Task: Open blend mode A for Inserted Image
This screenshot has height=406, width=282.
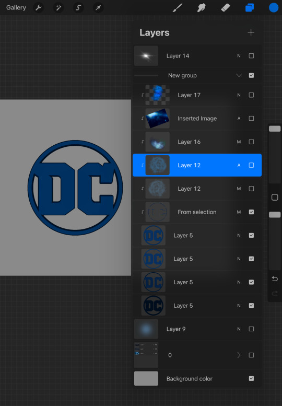Action: [239, 118]
